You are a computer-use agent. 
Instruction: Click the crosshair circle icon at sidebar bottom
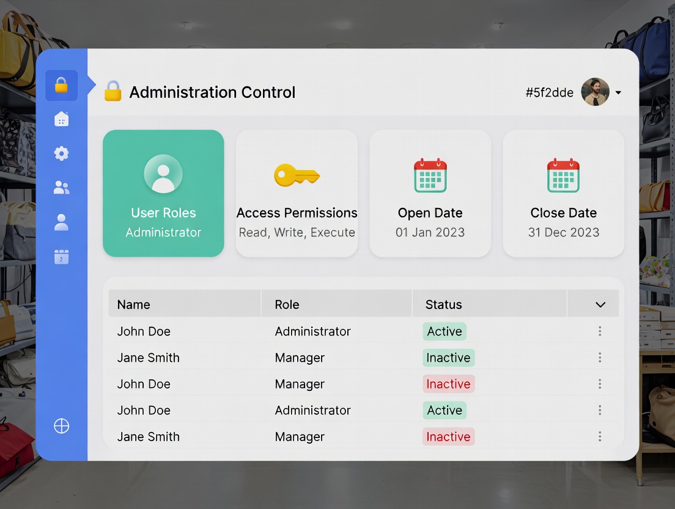[x=61, y=426]
